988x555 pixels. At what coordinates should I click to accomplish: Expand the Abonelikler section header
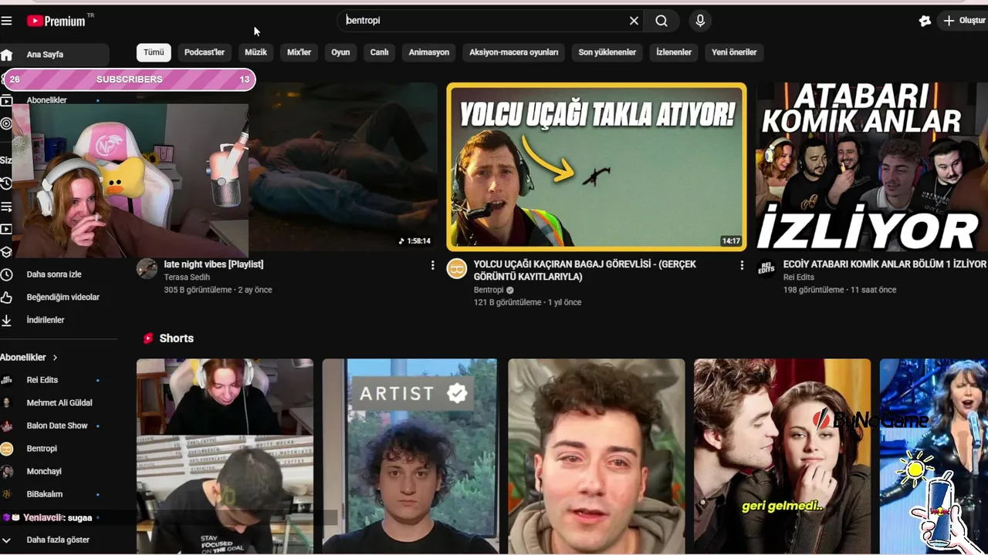[29, 358]
